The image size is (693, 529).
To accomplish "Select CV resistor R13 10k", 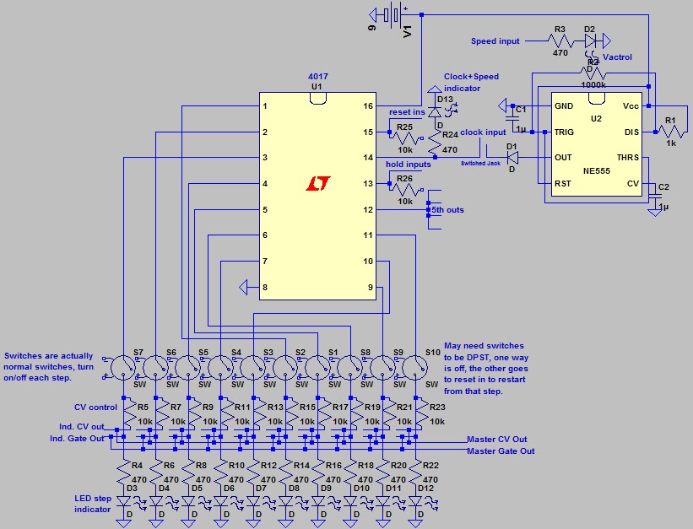I will pyautogui.click(x=260, y=413).
